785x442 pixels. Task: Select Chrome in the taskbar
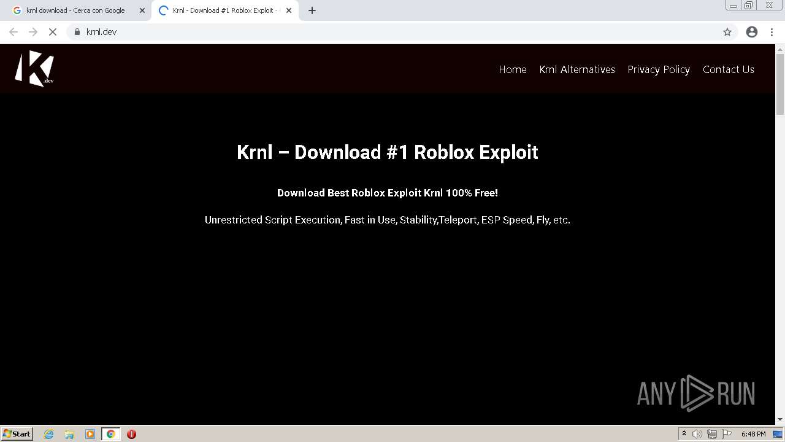[x=110, y=434]
